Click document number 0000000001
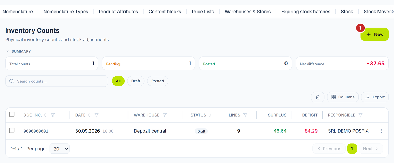 click(36, 131)
